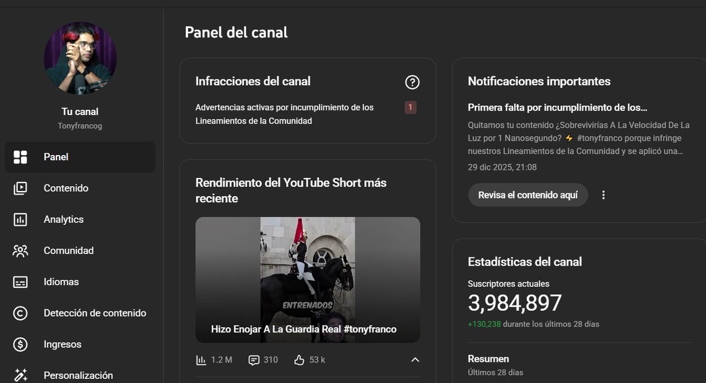The height and width of the screenshot is (383, 706).
Task: Click the channel profile avatar
Action: pyautogui.click(x=80, y=58)
